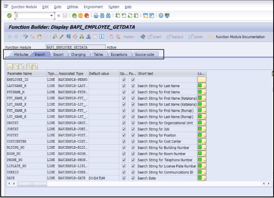Toggle Optional checkbox for COSTCENTER
Viewport: 274px width, 198px height.
[x=124, y=141]
